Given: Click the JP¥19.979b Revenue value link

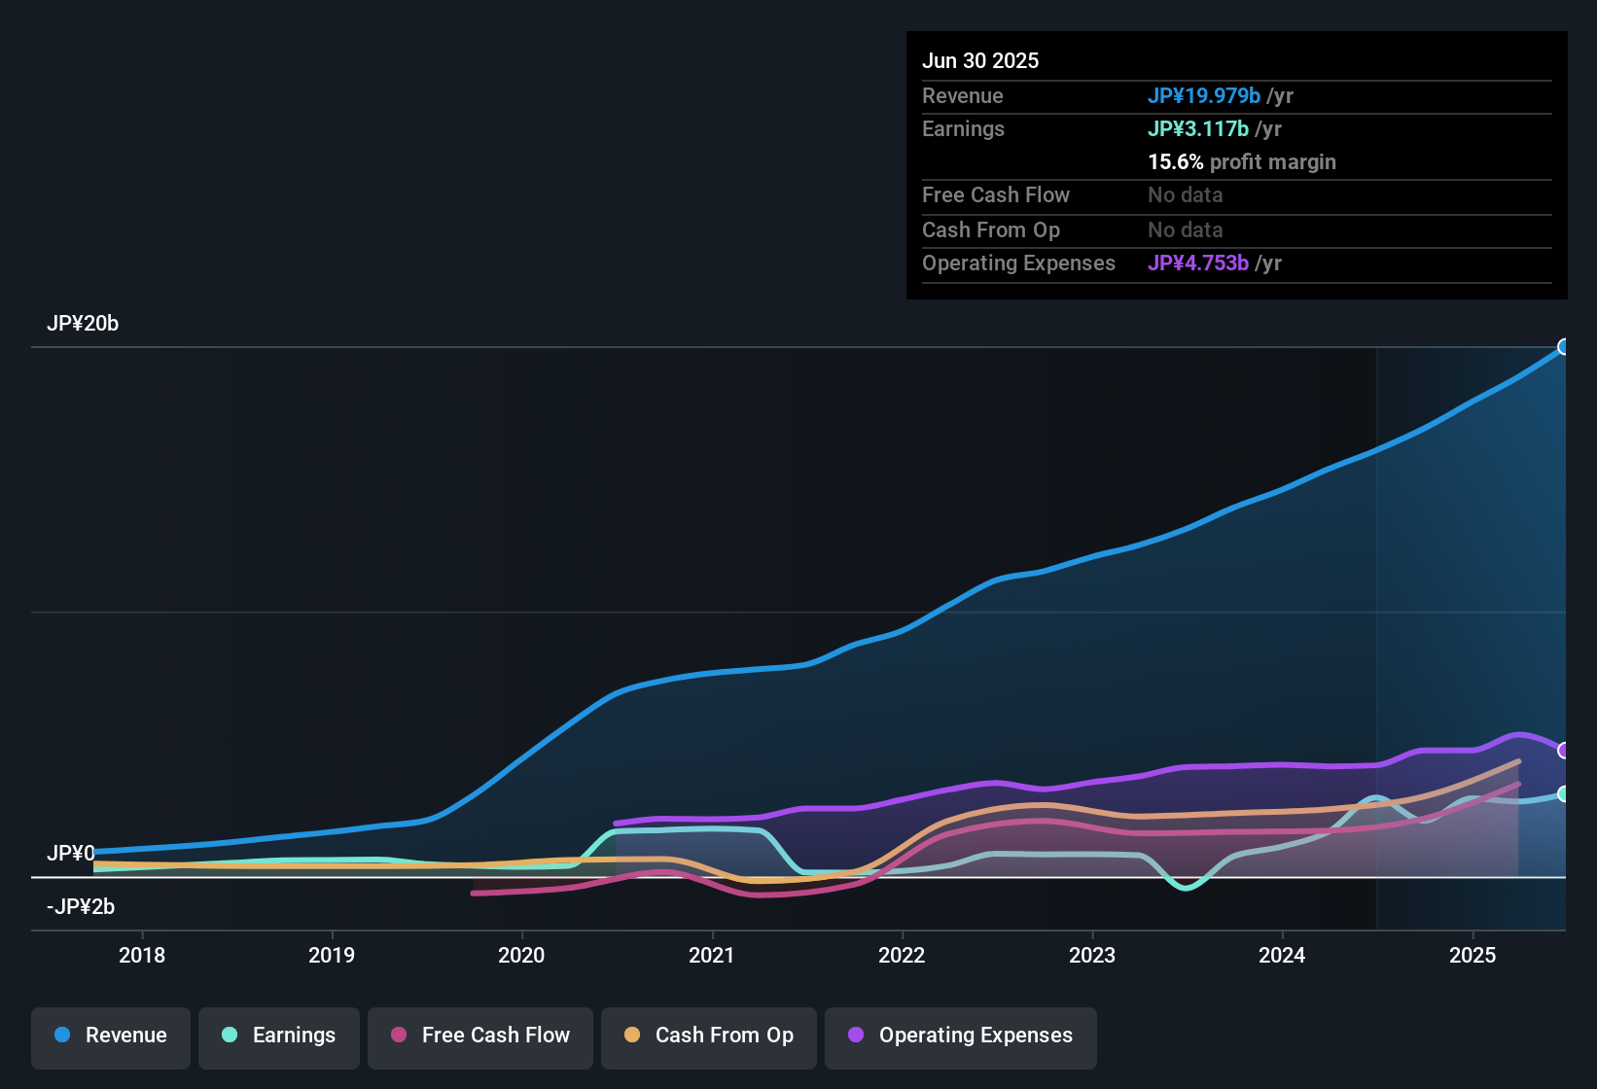Looking at the screenshot, I should (x=1205, y=95).
